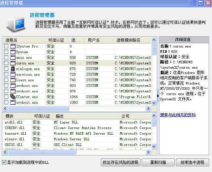This screenshot has width=212, height=172.
Task: Click the CCenter.exe process icon
Action: pos(13,97)
